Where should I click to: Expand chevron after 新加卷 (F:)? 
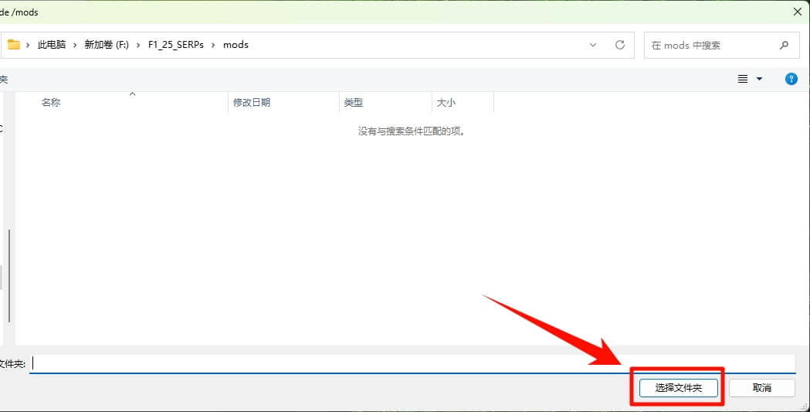pos(138,45)
